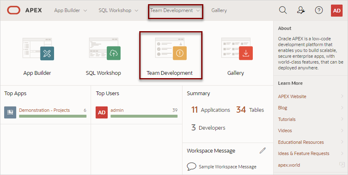The height and width of the screenshot is (175, 348).
Task: Click the Learn More heading
Action: (290, 83)
